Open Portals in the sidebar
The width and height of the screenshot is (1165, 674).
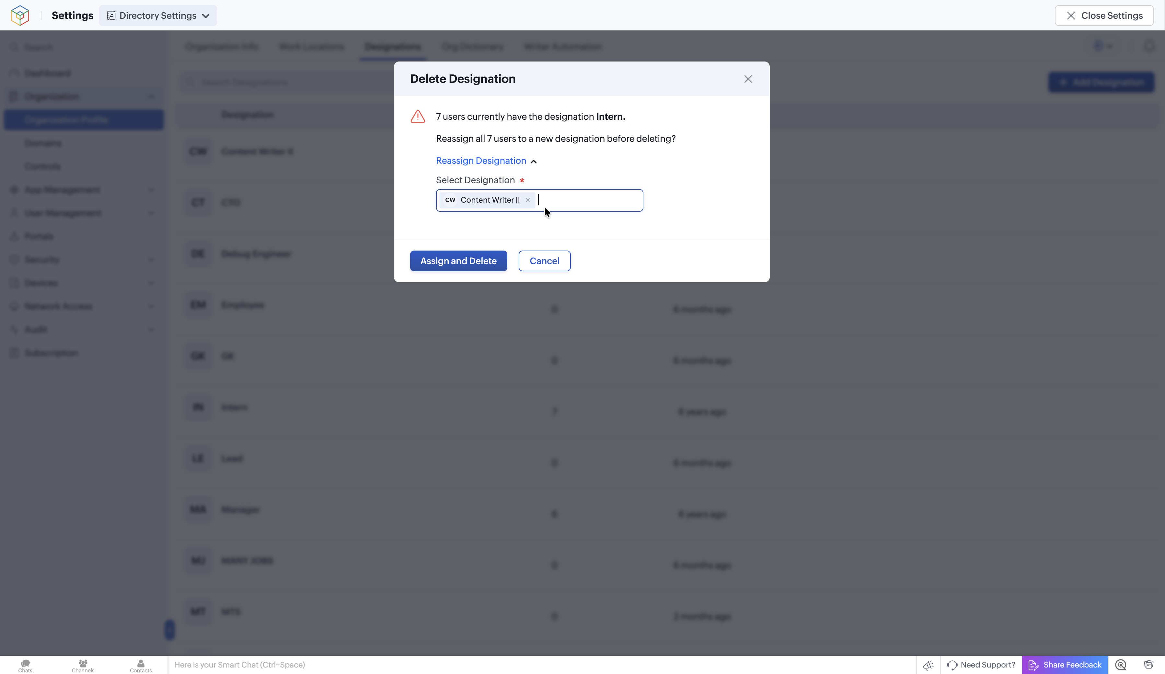point(84,237)
